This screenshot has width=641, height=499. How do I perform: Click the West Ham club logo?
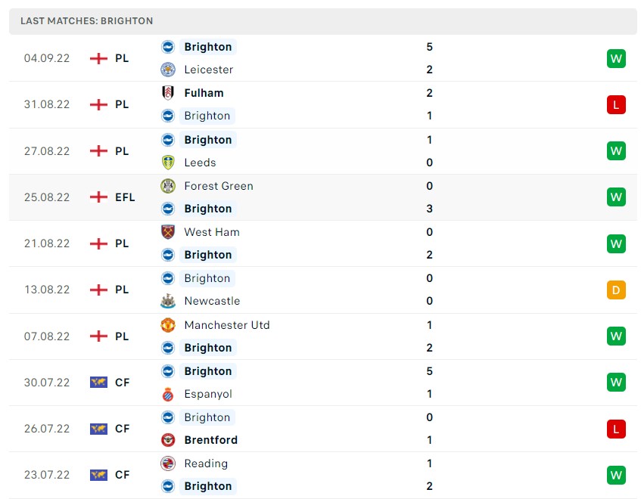point(170,232)
